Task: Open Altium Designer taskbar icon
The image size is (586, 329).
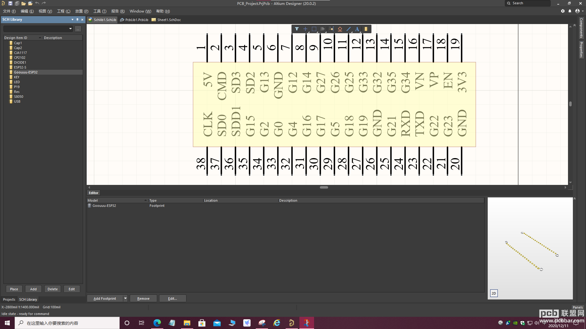Action: click(x=291, y=323)
